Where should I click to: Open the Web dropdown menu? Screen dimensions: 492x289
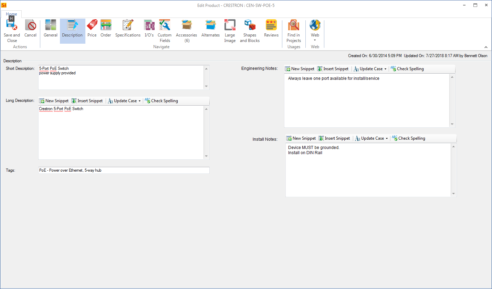(315, 31)
